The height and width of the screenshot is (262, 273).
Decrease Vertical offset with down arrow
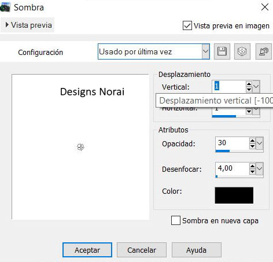[249, 89]
